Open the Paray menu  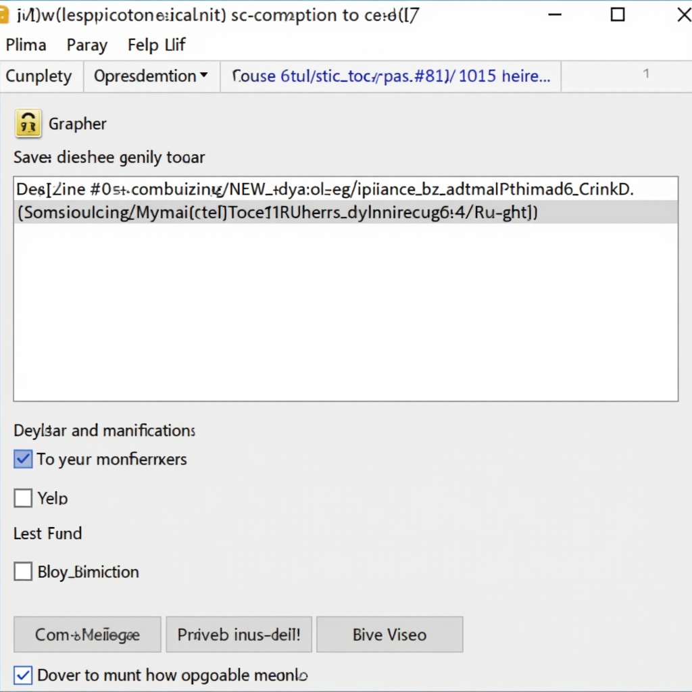tap(86, 45)
